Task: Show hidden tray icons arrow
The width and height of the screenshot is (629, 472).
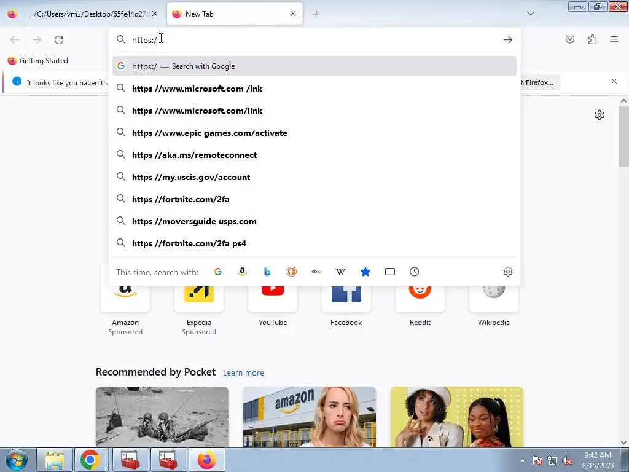Action: 522,460
